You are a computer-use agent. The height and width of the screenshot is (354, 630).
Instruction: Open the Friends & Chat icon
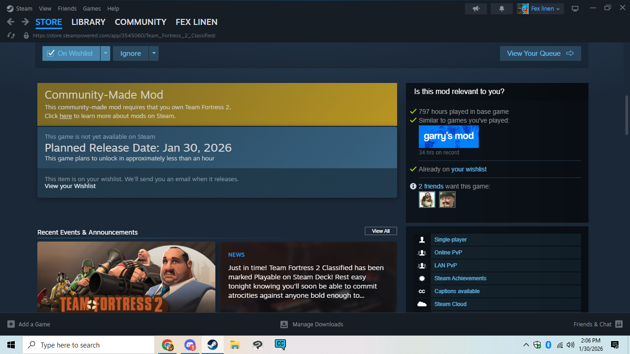619,324
